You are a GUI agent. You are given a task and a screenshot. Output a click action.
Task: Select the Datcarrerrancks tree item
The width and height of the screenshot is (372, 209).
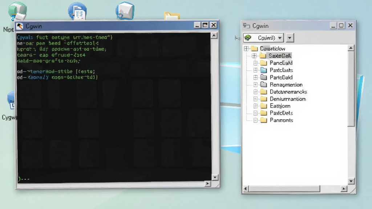[x=288, y=92]
